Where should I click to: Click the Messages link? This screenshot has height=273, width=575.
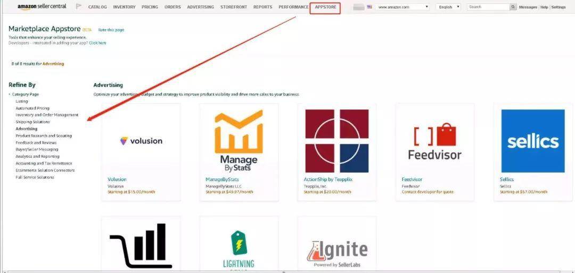click(x=528, y=7)
